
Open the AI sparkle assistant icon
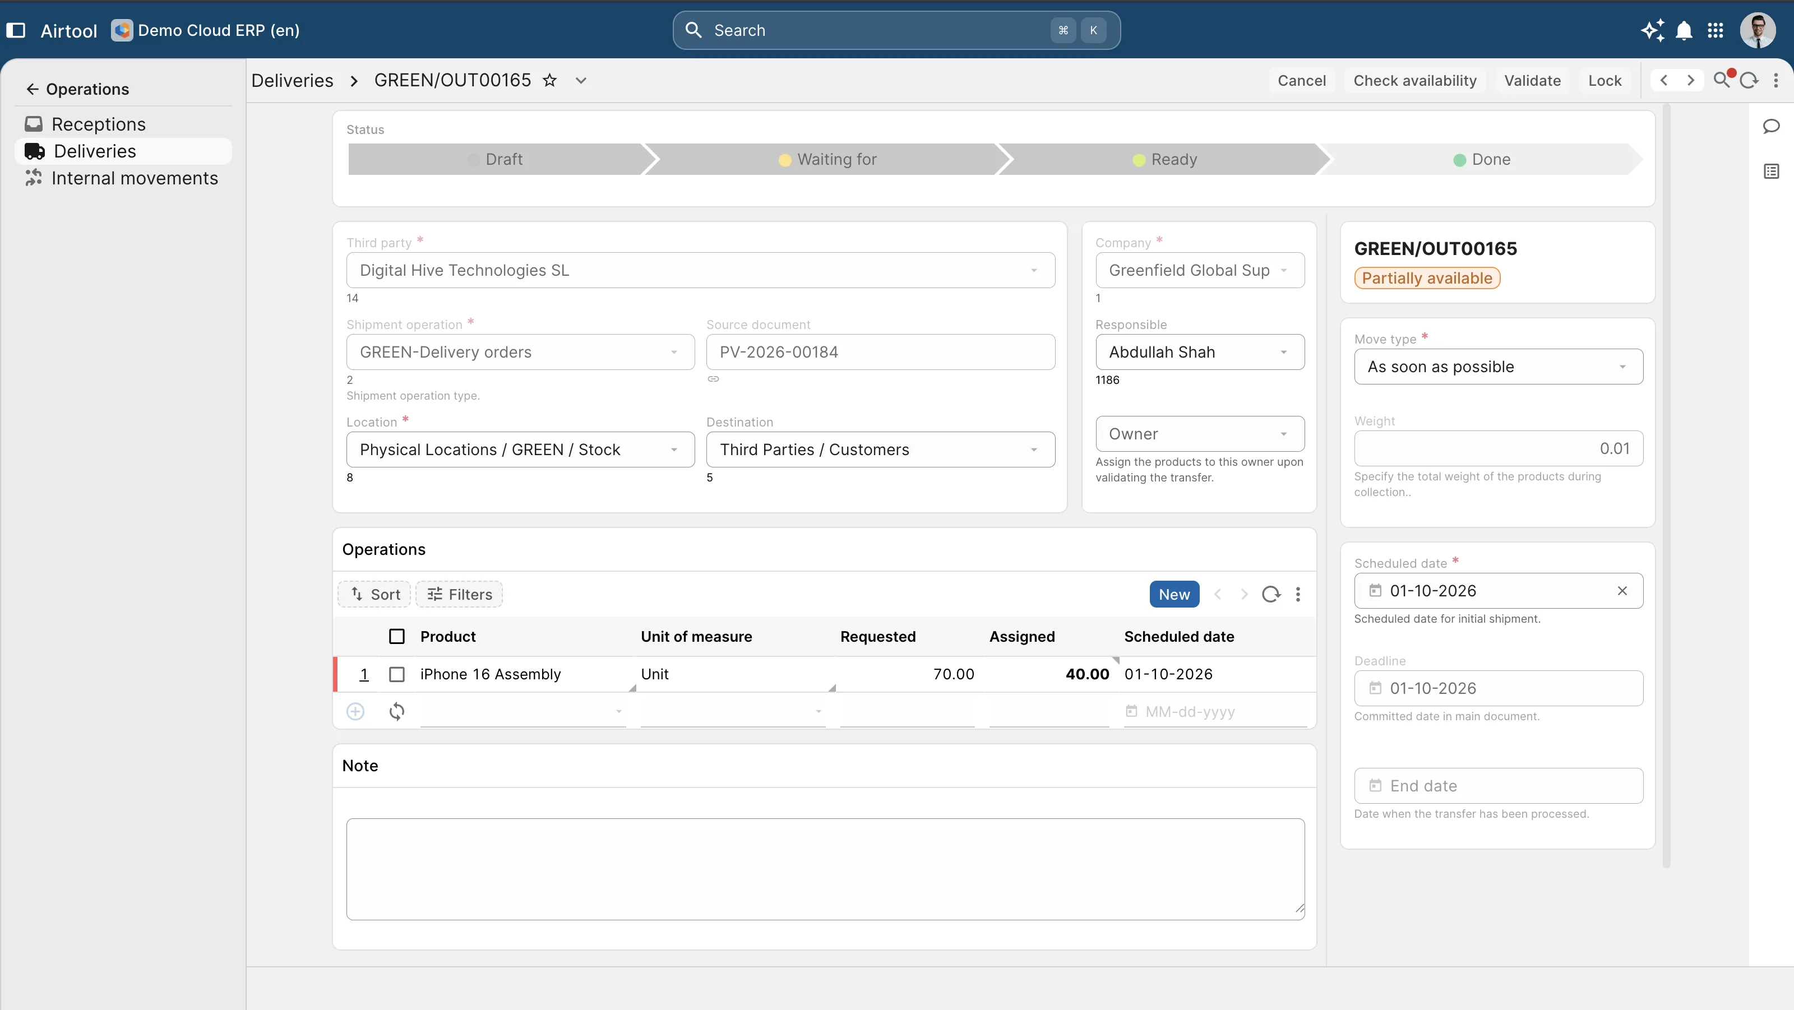pos(1653,30)
